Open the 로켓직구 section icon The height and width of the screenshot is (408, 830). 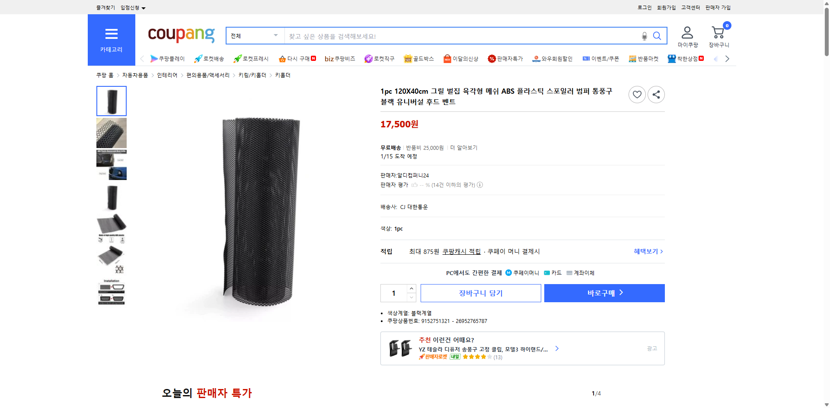[x=368, y=58]
